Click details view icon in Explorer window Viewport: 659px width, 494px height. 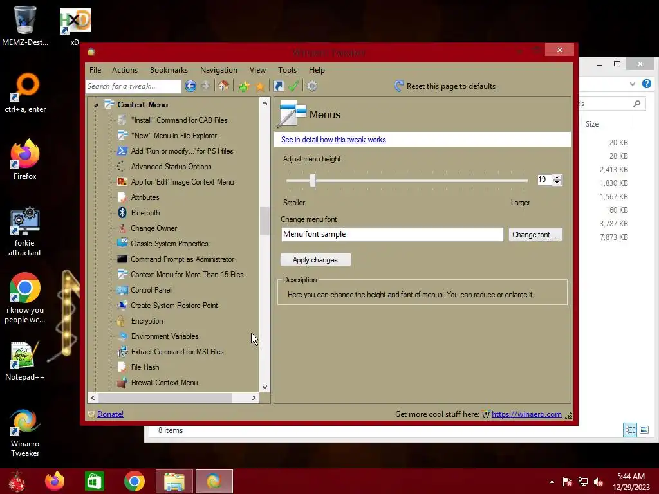[x=630, y=430]
